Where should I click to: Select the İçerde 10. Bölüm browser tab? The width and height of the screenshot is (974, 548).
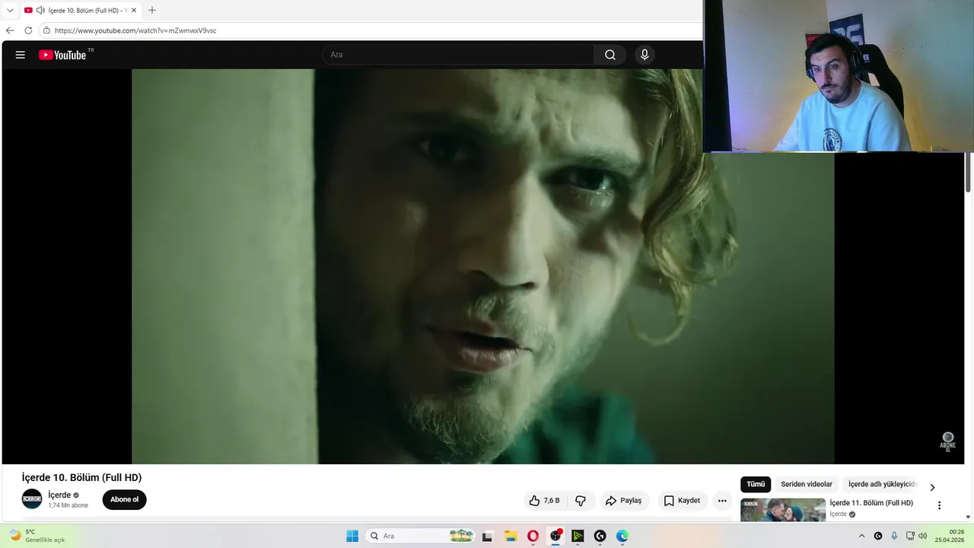(80, 10)
